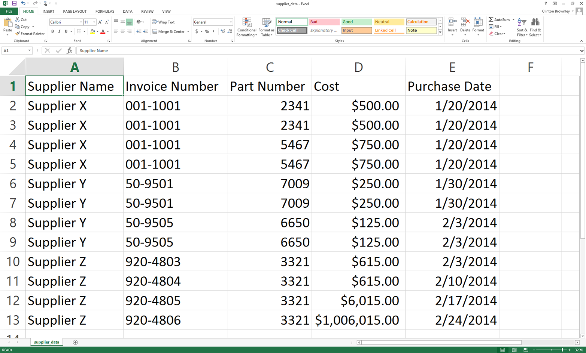Apply the Bad cell style
This screenshot has width=586, height=353.
click(x=324, y=22)
